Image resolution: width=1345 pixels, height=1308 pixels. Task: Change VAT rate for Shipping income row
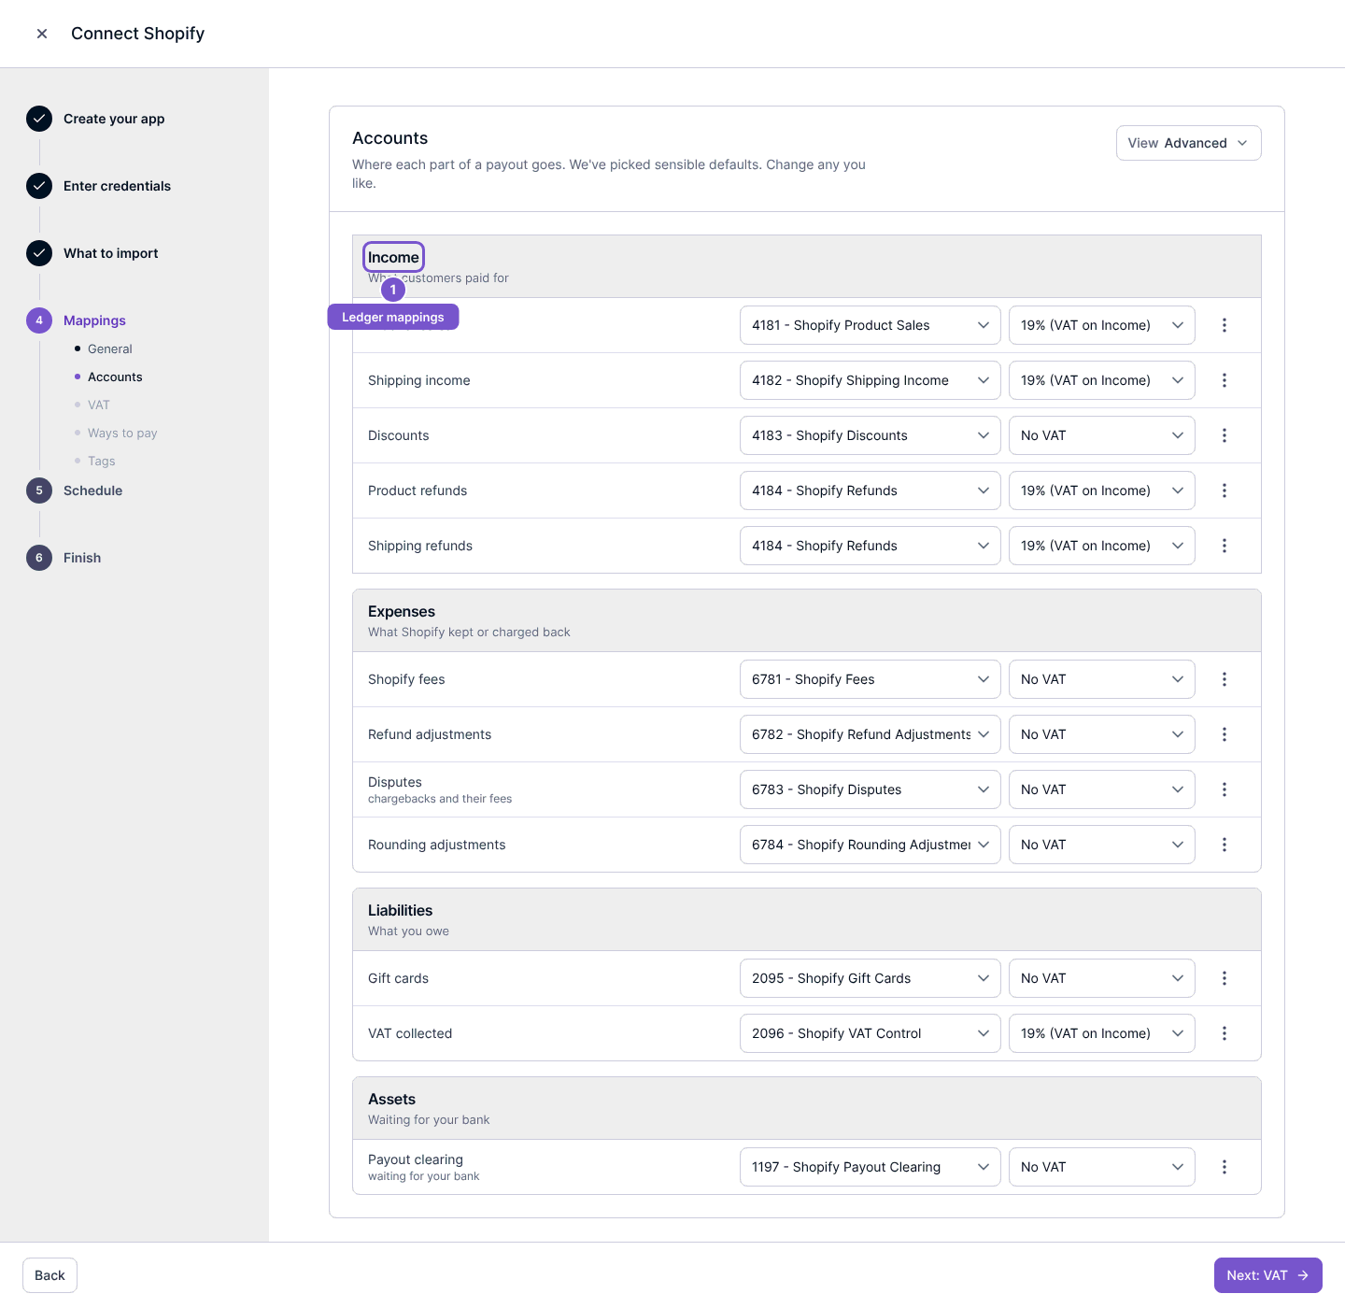coord(1101,380)
